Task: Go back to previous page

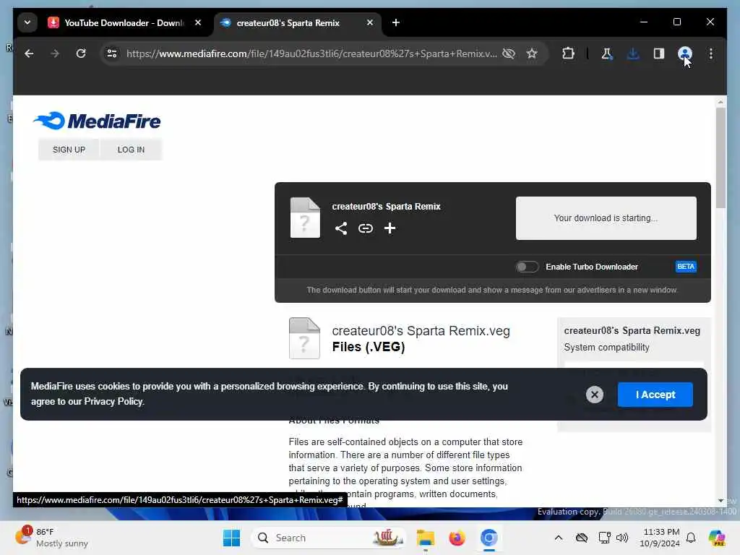Action: (x=29, y=53)
